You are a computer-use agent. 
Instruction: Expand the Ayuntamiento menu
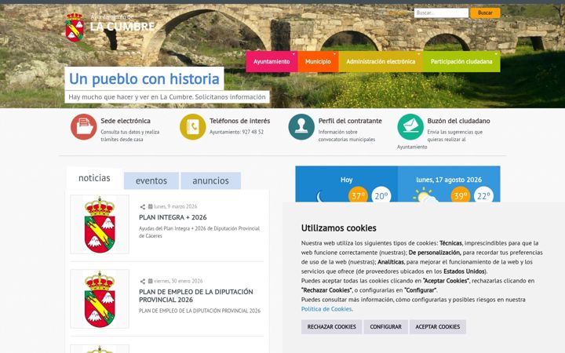pyautogui.click(x=272, y=62)
